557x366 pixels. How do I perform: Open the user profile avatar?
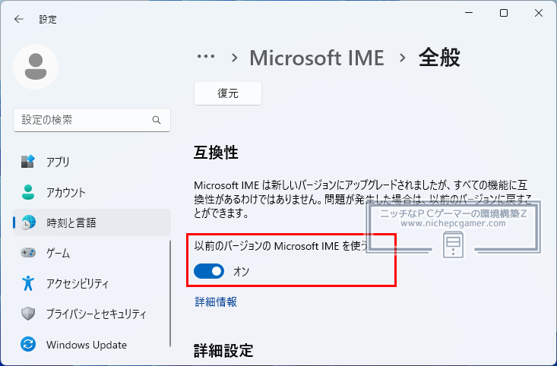[x=36, y=67]
